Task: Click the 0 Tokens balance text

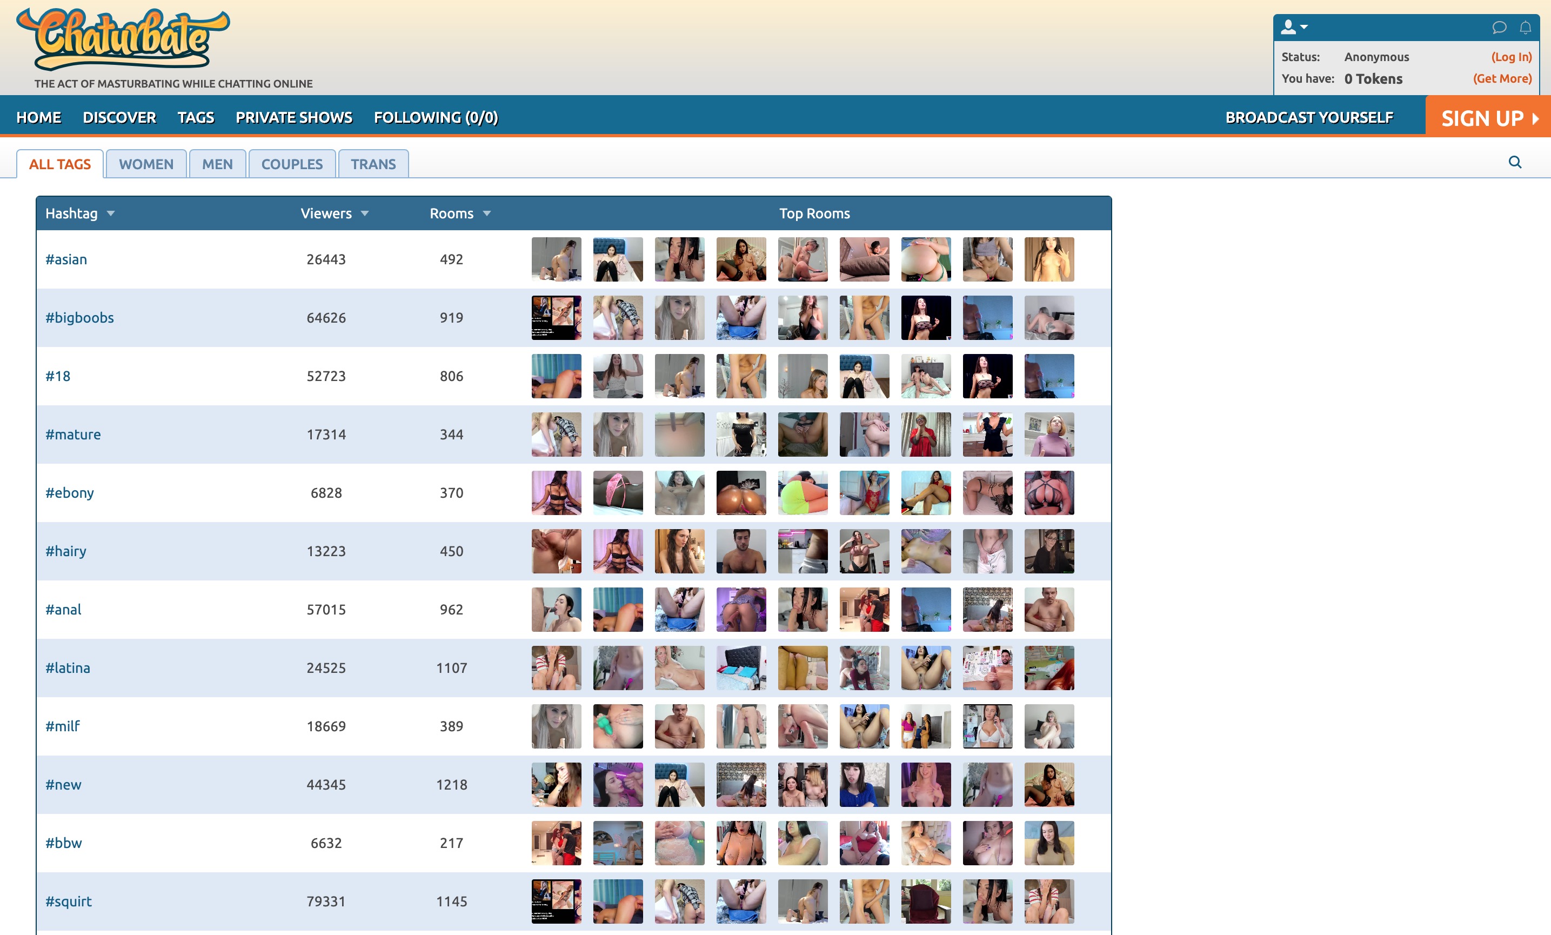Action: tap(1374, 79)
